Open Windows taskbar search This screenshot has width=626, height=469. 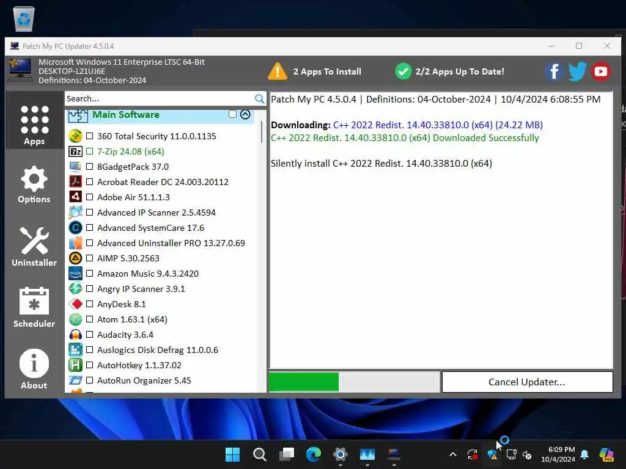click(x=259, y=454)
